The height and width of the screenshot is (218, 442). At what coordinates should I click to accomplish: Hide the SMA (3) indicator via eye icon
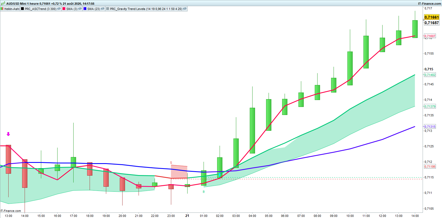coord(80,9)
